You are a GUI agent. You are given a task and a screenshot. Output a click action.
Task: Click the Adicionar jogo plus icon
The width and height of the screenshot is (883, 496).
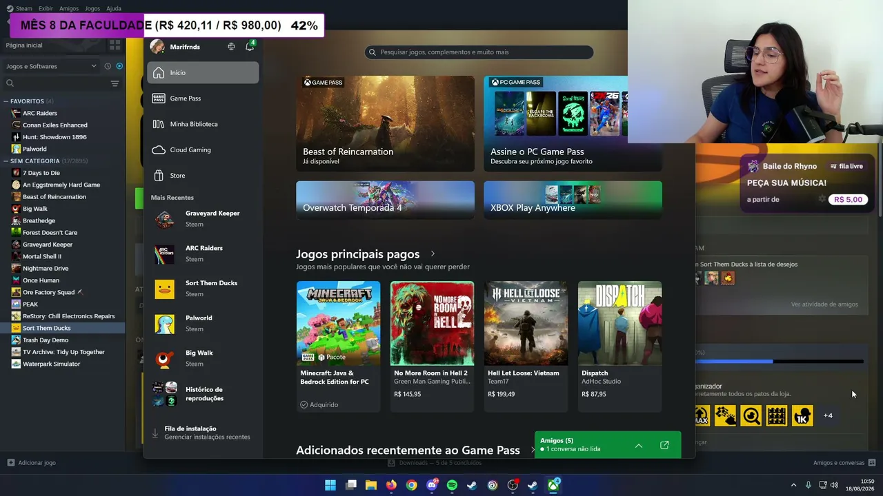(x=10, y=463)
